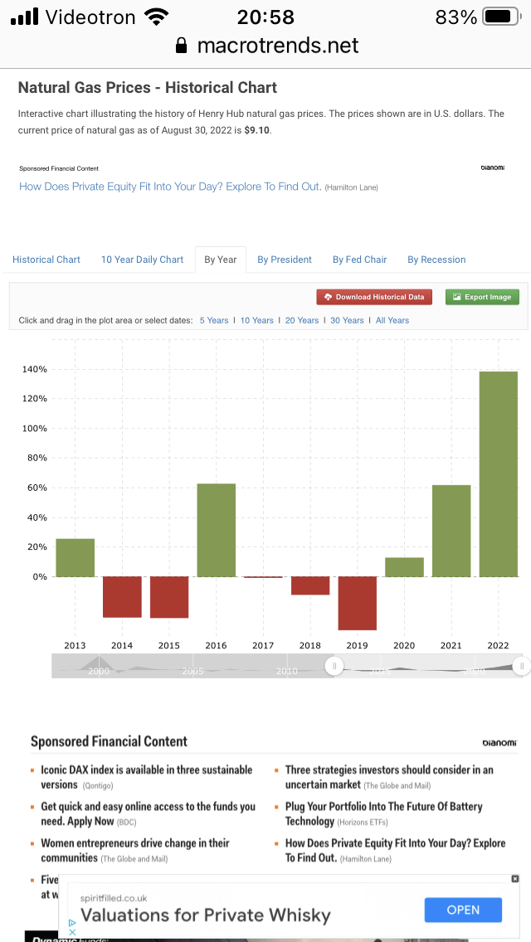Viewport: 531px width, 942px height.
Task: Click the right range slider handle
Action: (x=522, y=666)
